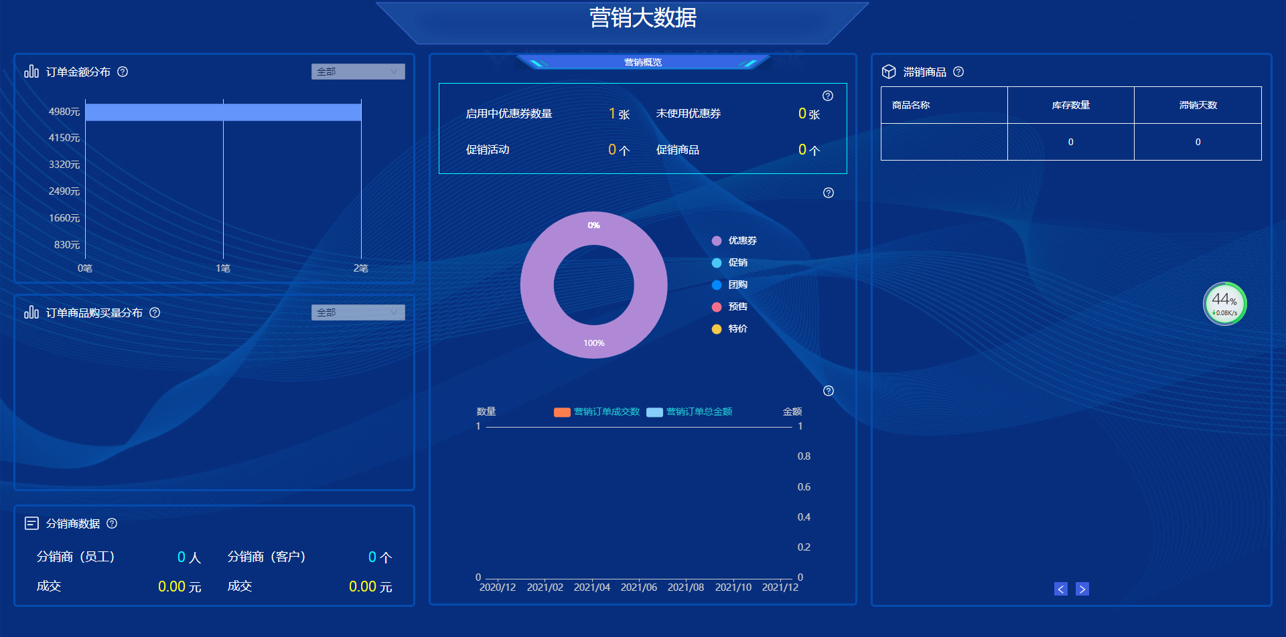
Task: Toggle 营销订单成交数 legend series
Action: coord(597,412)
